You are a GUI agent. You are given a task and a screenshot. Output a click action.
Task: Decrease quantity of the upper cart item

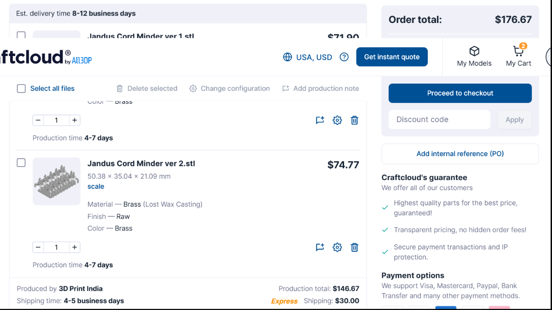coord(38,120)
